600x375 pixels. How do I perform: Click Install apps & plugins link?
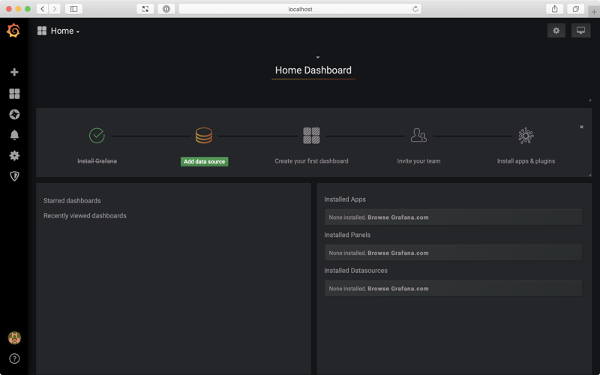[526, 161]
